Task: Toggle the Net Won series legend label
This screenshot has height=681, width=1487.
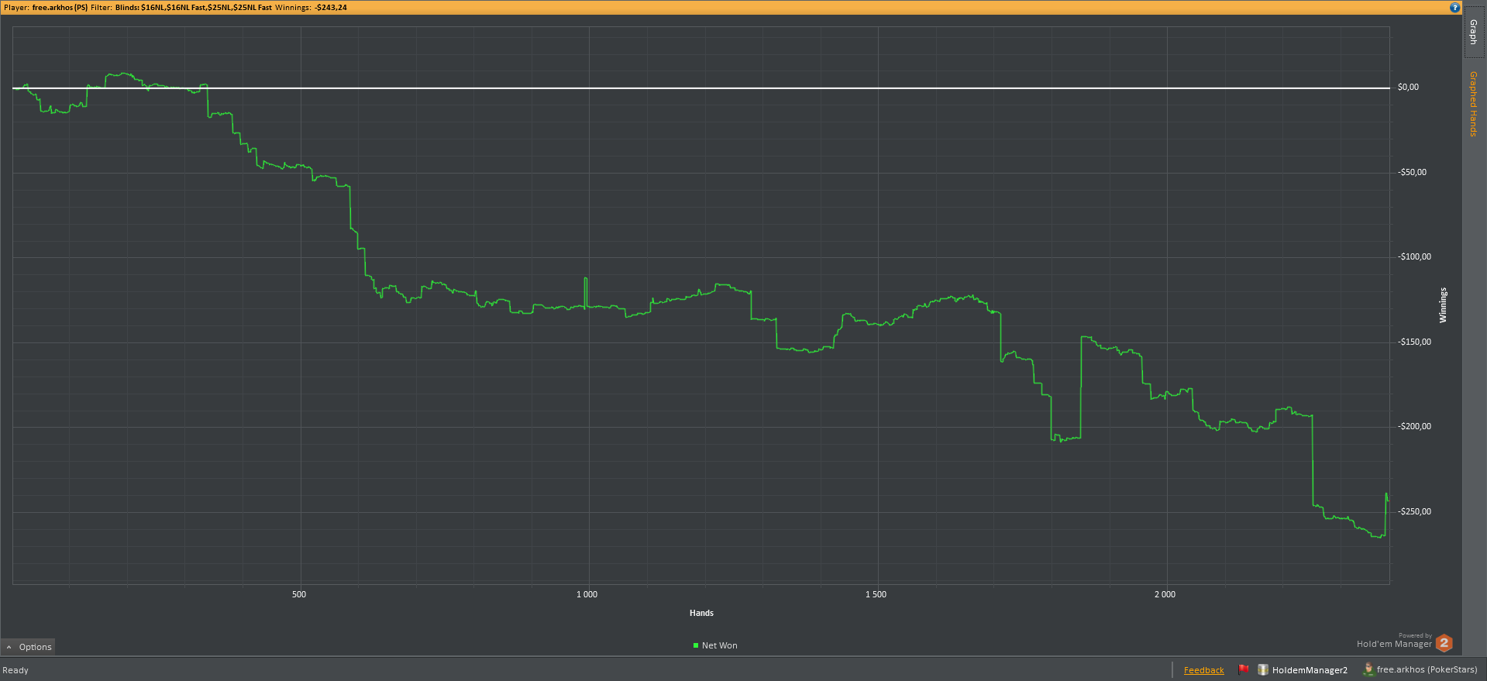Action: [719, 645]
